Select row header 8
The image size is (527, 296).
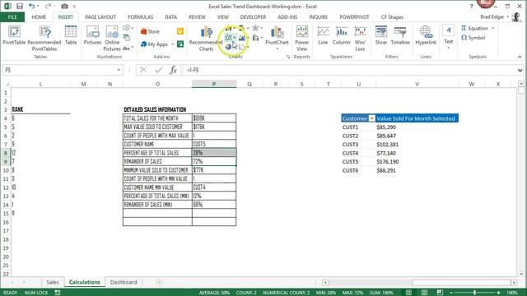(x=6, y=153)
